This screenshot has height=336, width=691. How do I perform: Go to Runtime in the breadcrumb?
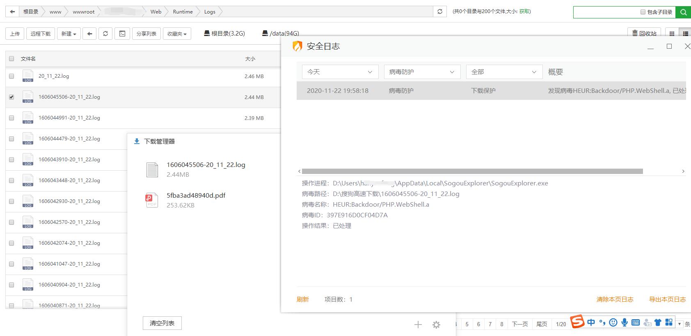183,12
